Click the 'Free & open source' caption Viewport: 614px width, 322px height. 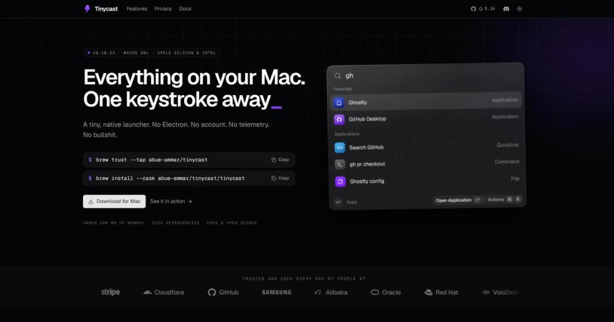tap(232, 223)
